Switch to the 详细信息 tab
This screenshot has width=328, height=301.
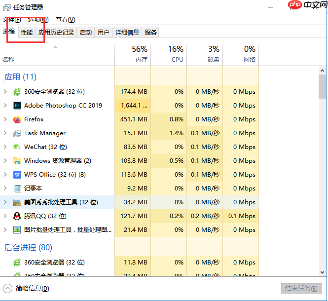[127, 33]
